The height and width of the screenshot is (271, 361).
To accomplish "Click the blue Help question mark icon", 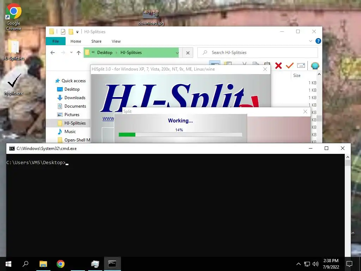I will pos(318,41).
